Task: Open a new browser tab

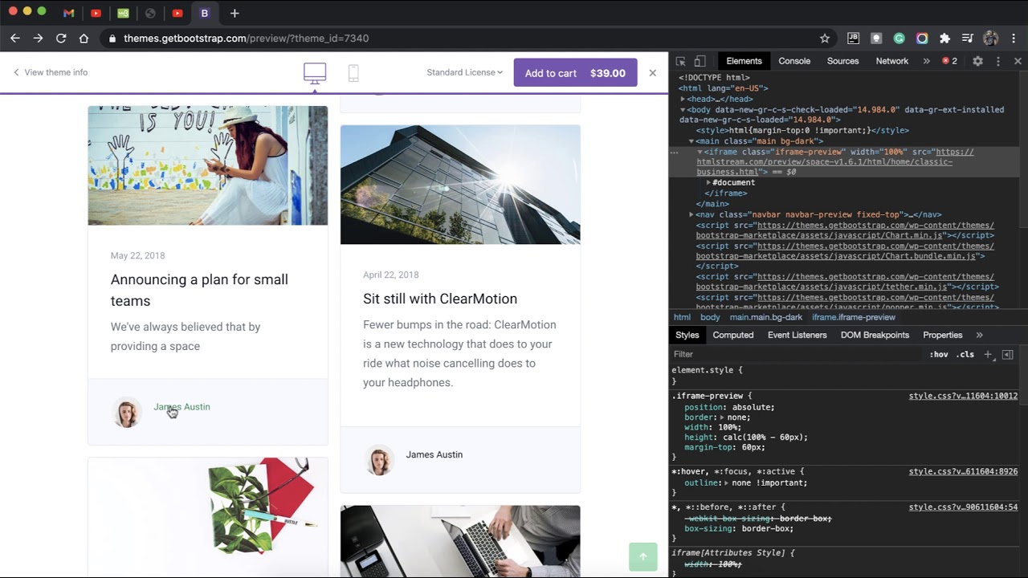Action: pyautogui.click(x=235, y=13)
